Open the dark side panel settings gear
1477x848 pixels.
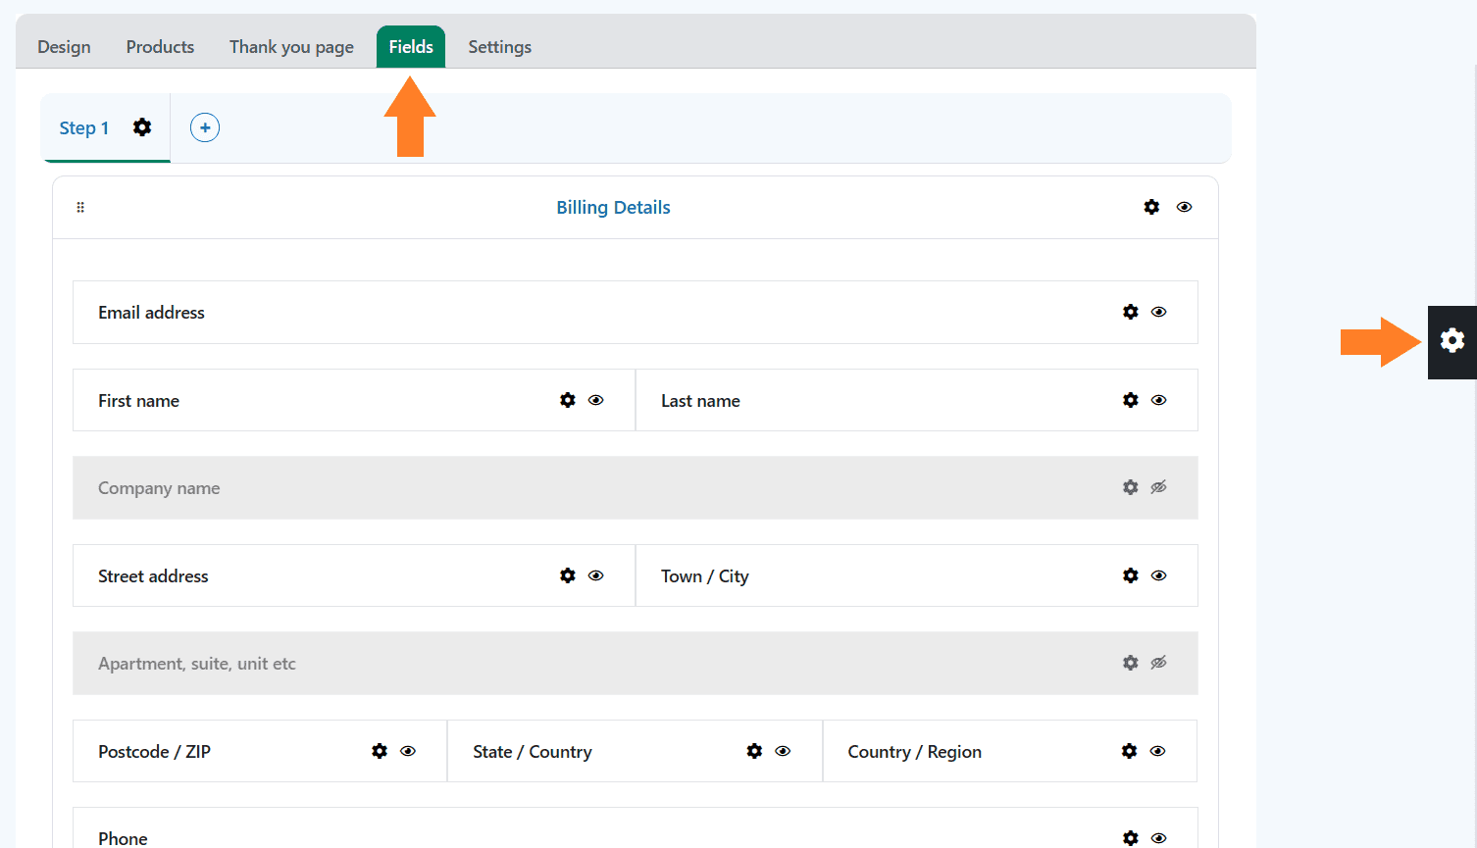pos(1452,341)
